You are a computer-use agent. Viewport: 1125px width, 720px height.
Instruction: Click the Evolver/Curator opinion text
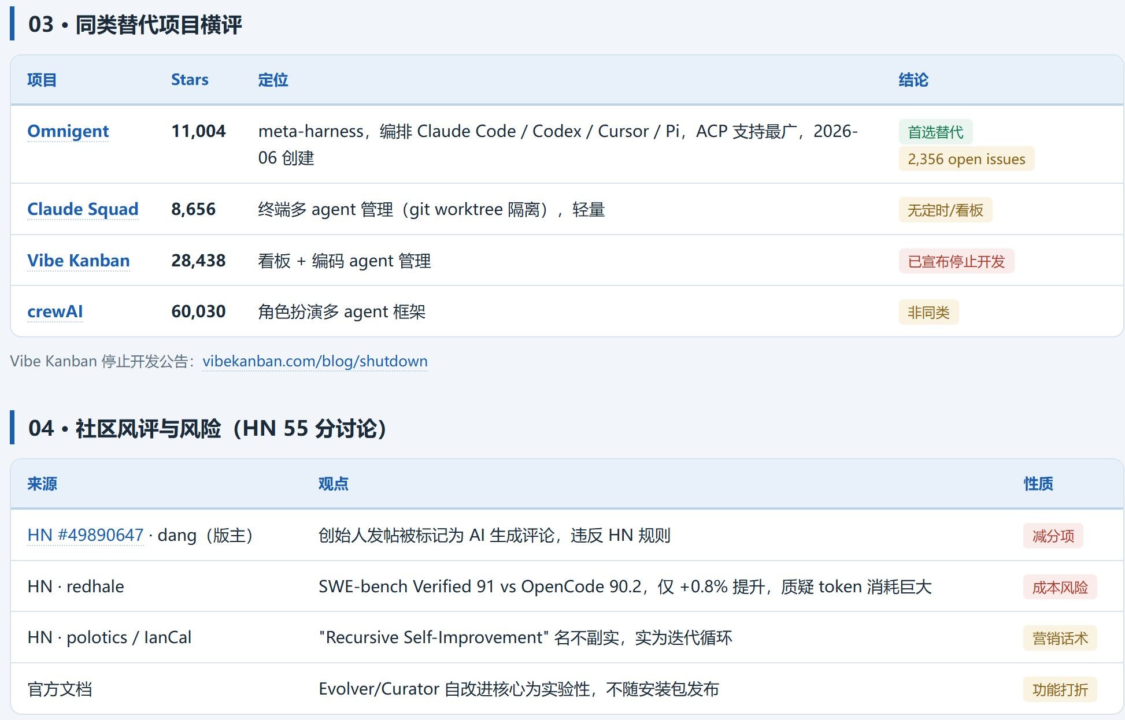(x=519, y=689)
